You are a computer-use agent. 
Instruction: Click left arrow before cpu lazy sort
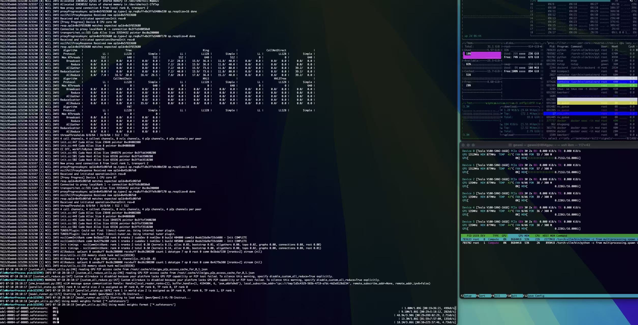click(x=617, y=43)
